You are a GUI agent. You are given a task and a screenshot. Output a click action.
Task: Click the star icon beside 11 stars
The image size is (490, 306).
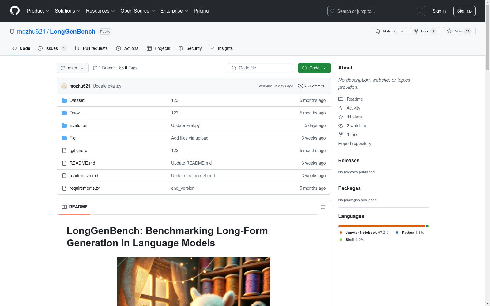[x=341, y=117]
